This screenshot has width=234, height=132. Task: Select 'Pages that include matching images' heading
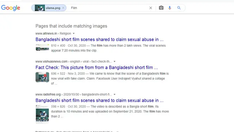71,26
